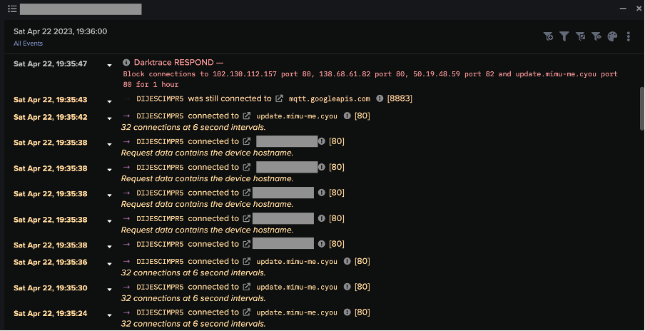Expand the 19:35:47 RESPOND event caret
The width and height of the screenshot is (645, 331).
tap(109, 65)
